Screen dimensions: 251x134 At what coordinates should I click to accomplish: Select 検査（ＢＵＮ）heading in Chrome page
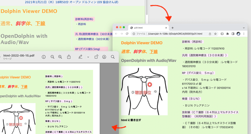(x=191, y=99)
